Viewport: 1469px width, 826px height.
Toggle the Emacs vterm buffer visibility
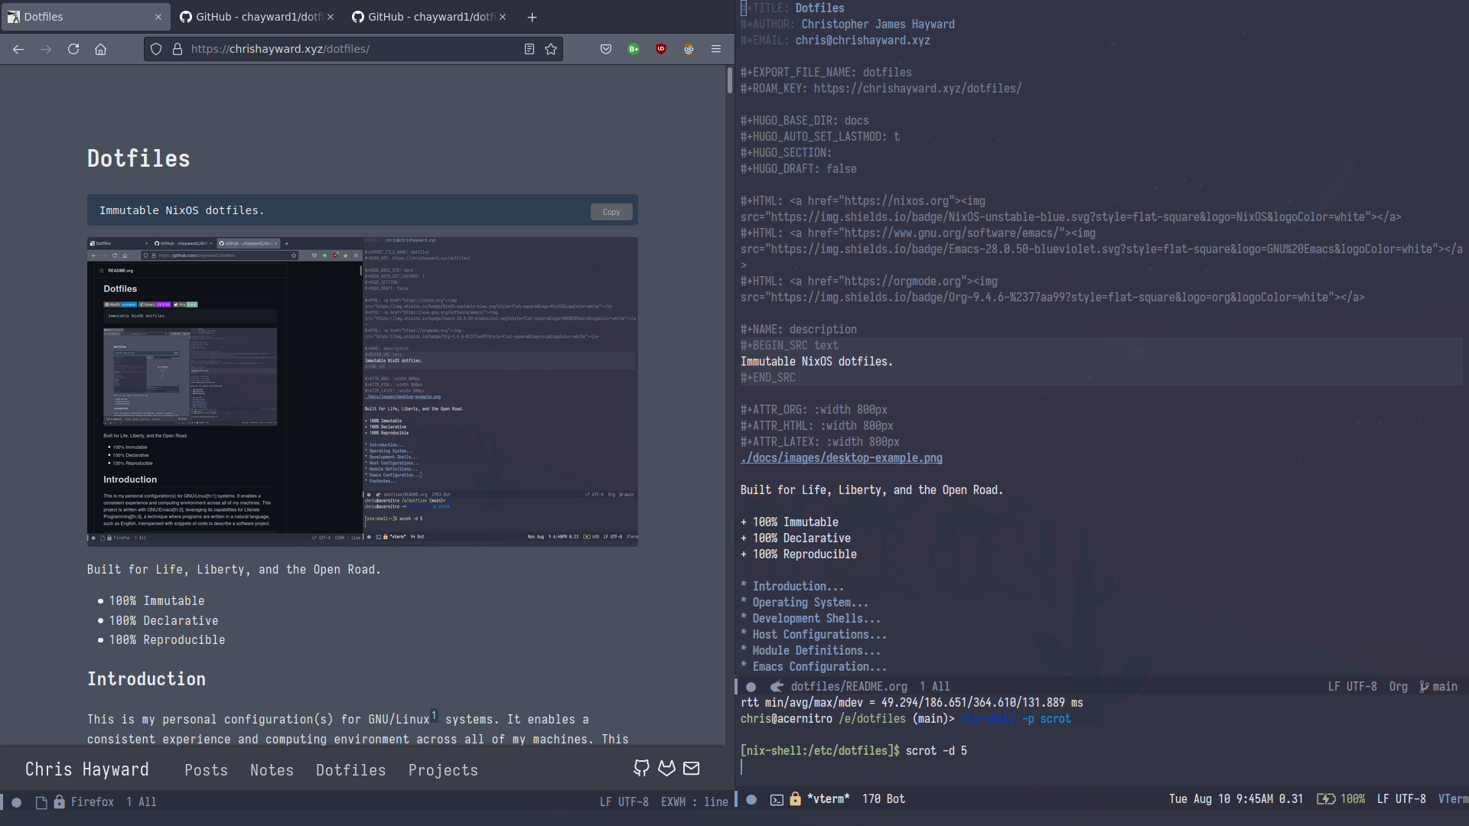click(776, 798)
